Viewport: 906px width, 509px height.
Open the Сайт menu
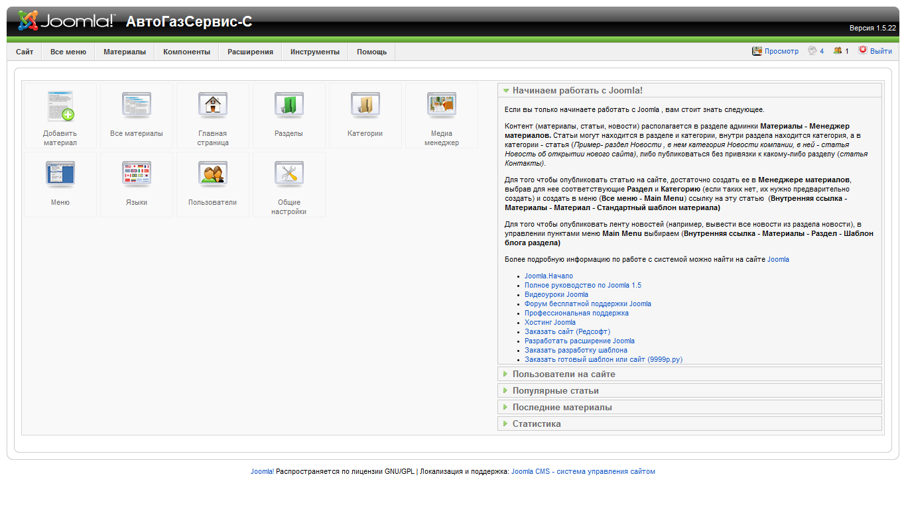point(25,52)
